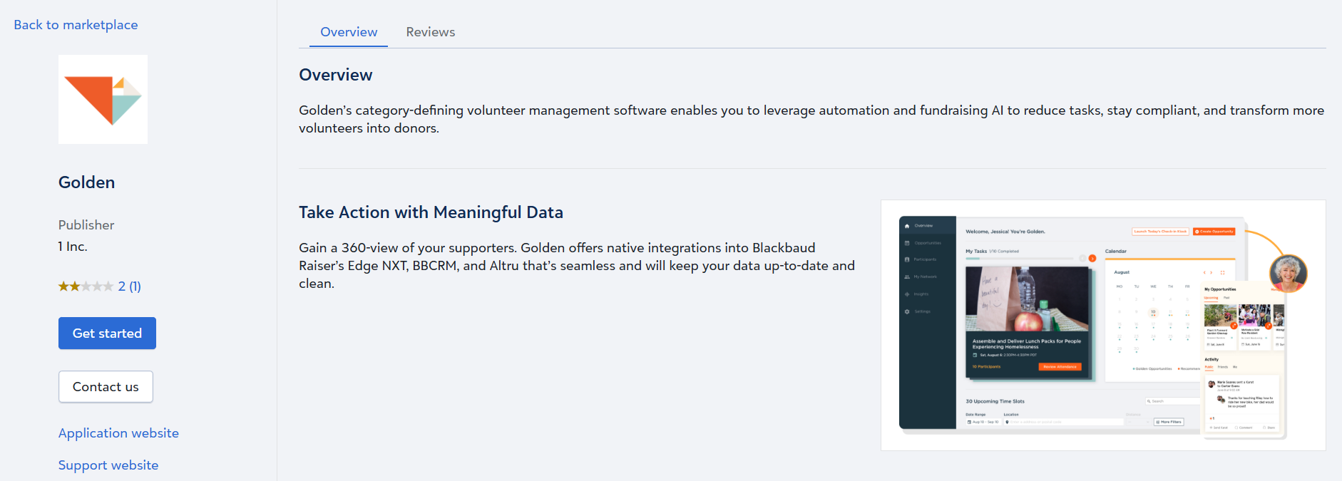1342x481 pixels.
Task: Enlarge the Golden dashboard screenshot thumbnail
Action: (x=1103, y=325)
